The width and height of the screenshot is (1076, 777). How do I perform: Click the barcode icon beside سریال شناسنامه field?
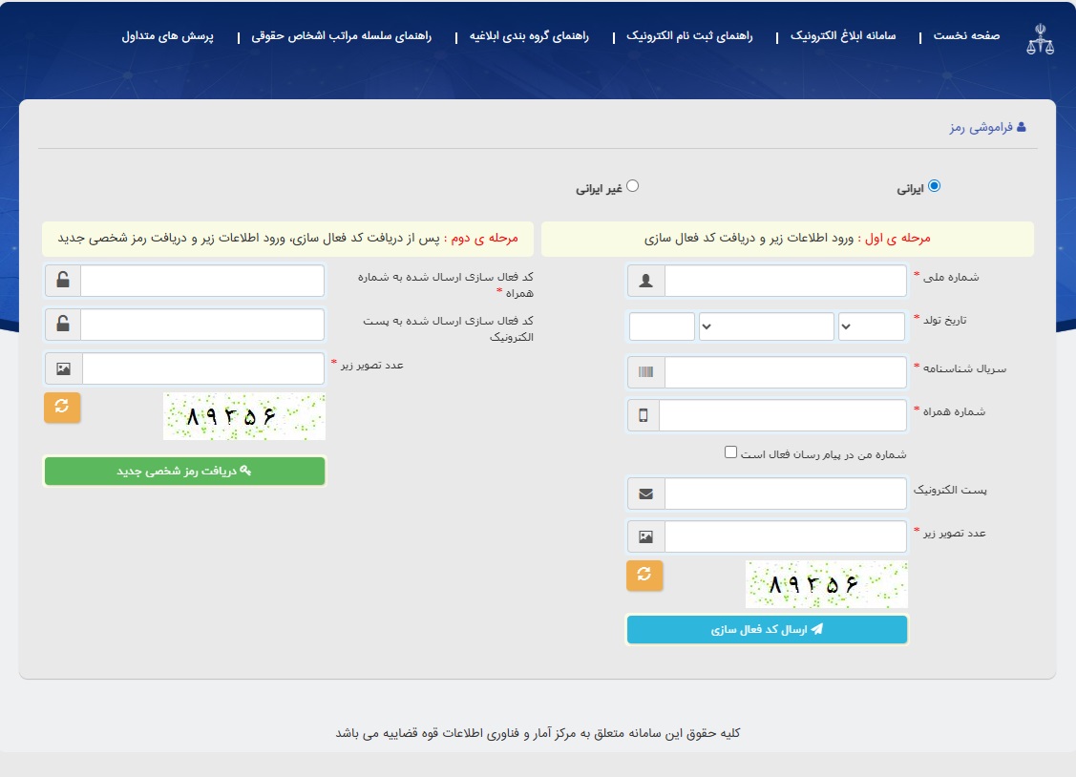pyautogui.click(x=645, y=371)
